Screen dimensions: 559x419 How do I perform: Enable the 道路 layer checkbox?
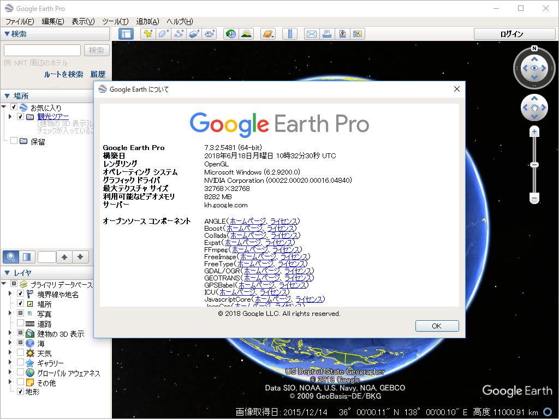(20, 322)
